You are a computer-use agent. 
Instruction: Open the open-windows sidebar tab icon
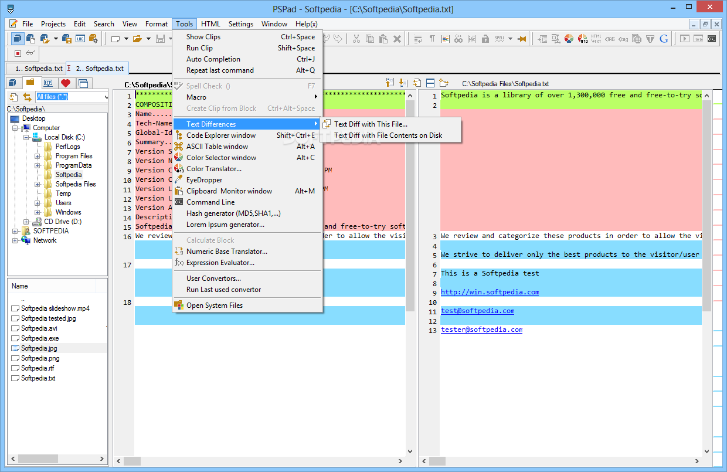pos(83,83)
